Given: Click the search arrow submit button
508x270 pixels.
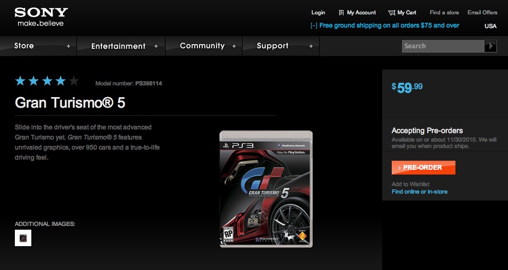Looking at the screenshot, I should 490,46.
